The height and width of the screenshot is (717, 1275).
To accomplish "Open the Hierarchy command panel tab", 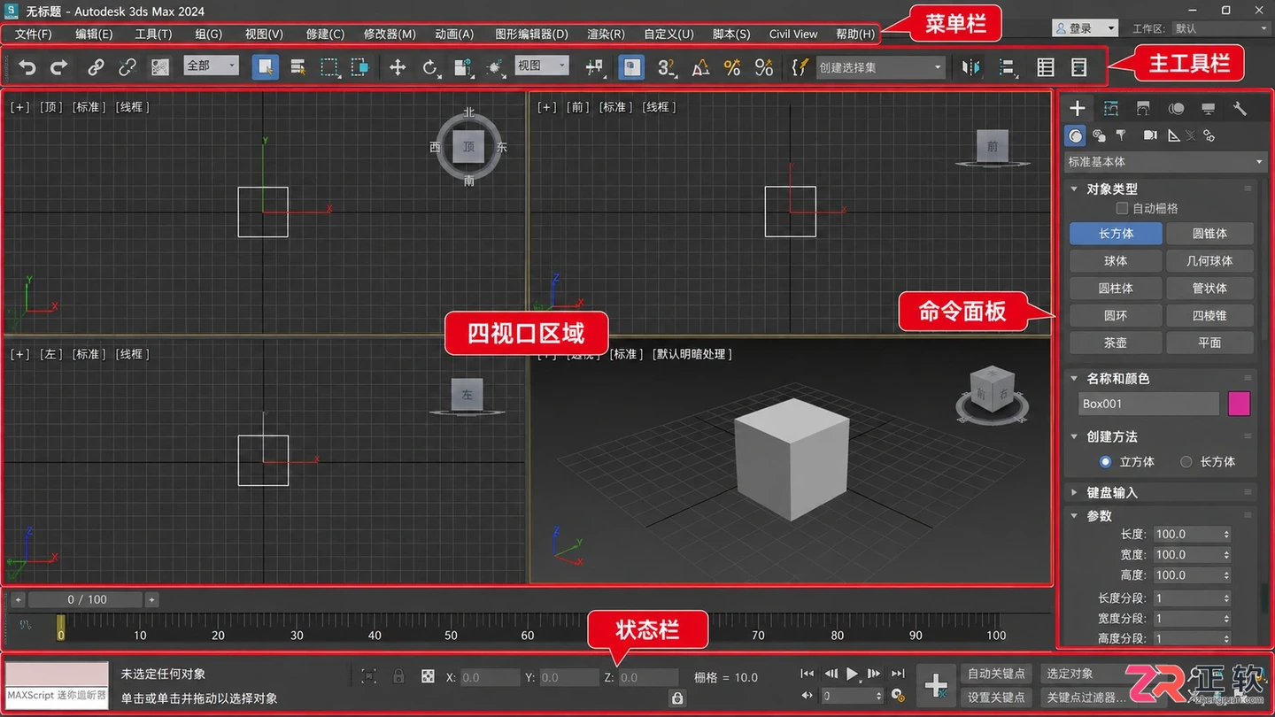I will pos(1143,109).
